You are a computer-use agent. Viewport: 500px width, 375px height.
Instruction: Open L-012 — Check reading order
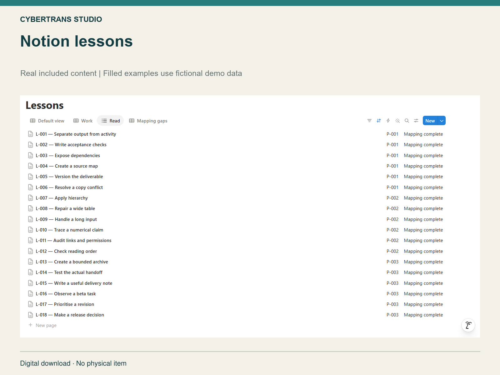pyautogui.click(x=66, y=251)
